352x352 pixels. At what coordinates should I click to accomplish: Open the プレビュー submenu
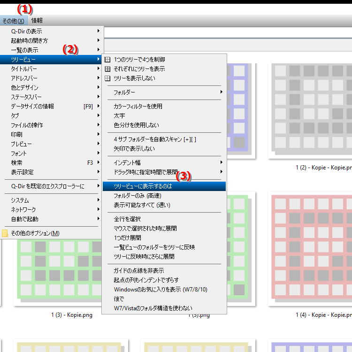click(x=51, y=144)
